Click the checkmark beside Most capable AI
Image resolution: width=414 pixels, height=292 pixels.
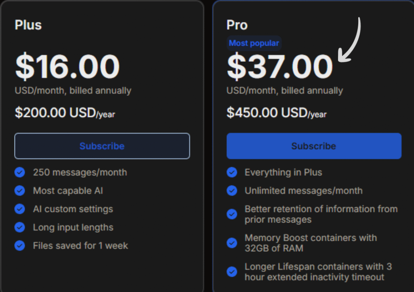[x=19, y=191]
